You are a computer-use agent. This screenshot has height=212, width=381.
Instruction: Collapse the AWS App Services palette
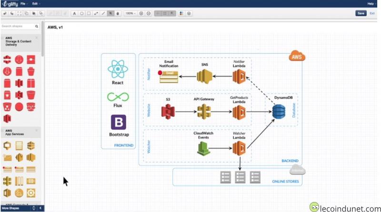coord(37,131)
